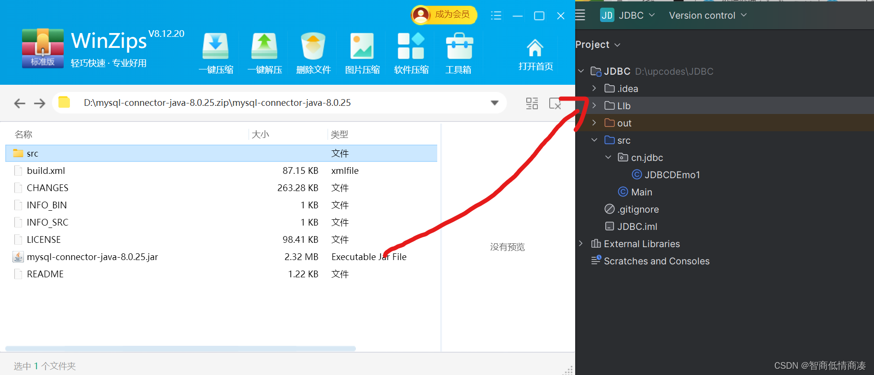Open the JDBC project dropdown
Image resolution: width=874 pixels, height=375 pixels.
click(628, 15)
